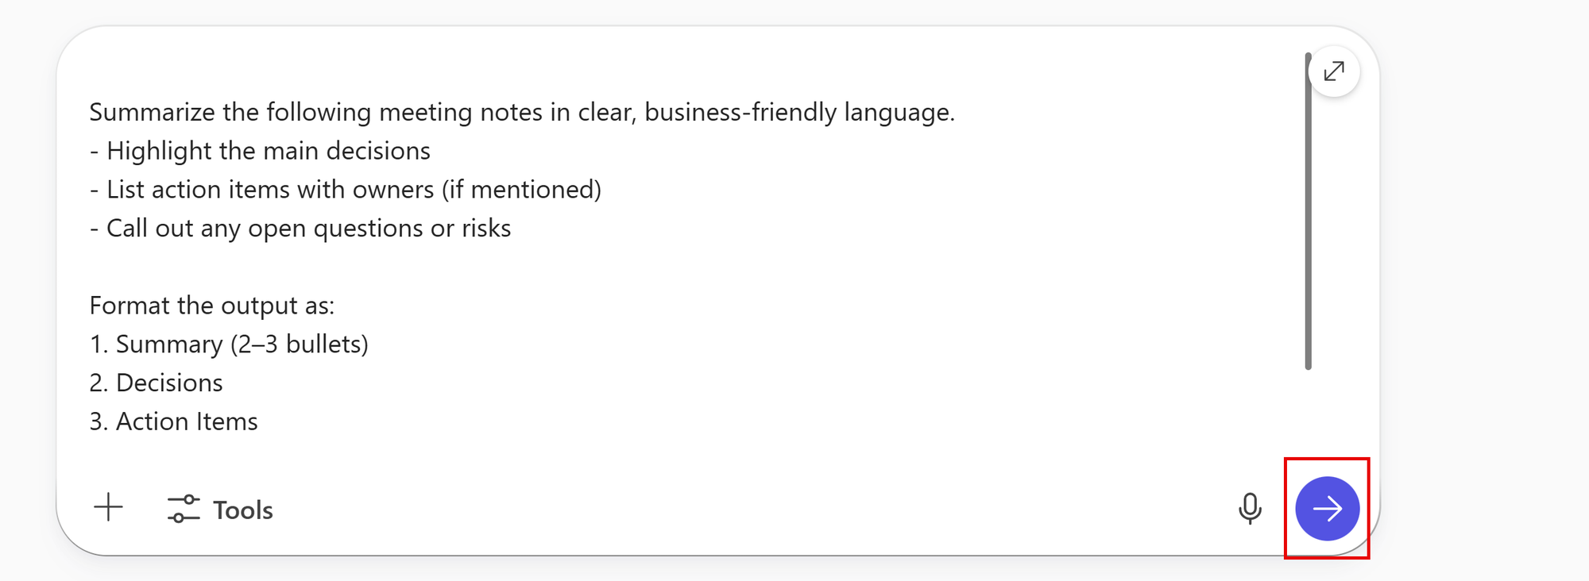The height and width of the screenshot is (581, 1589).
Task: Activate the microphone for voice input
Action: (x=1250, y=509)
